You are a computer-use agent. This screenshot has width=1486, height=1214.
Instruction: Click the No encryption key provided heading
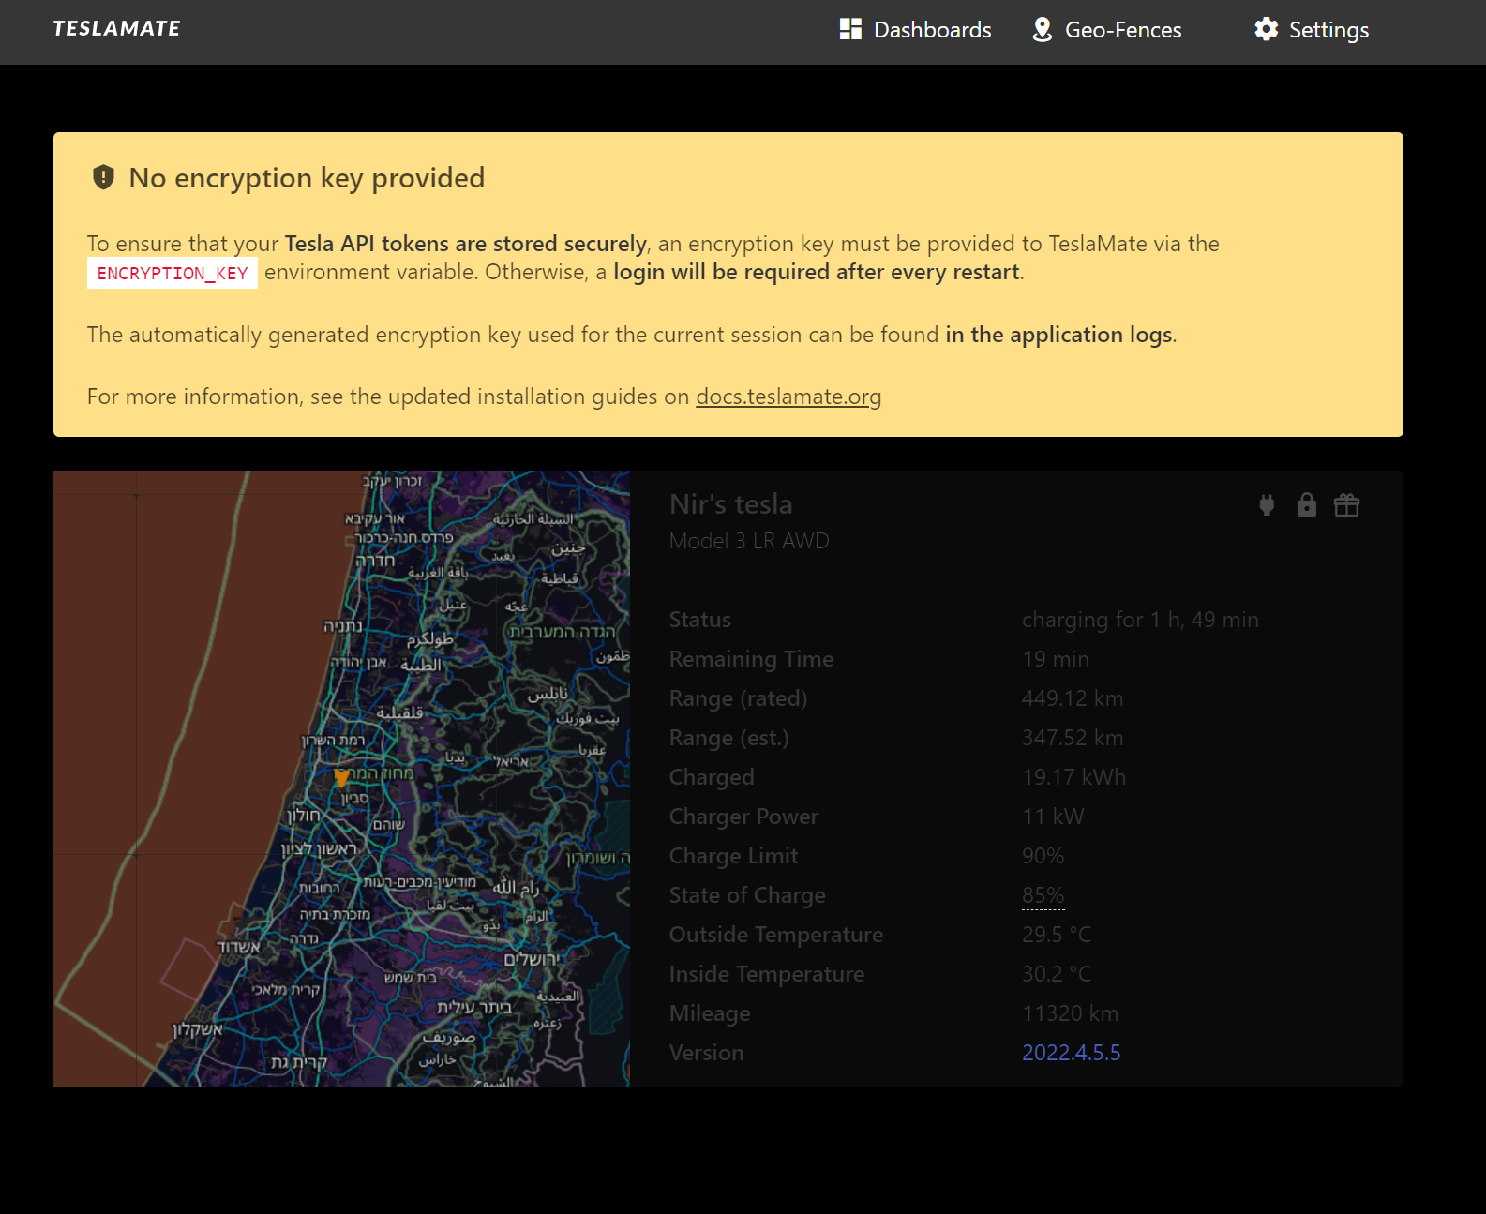click(x=307, y=178)
